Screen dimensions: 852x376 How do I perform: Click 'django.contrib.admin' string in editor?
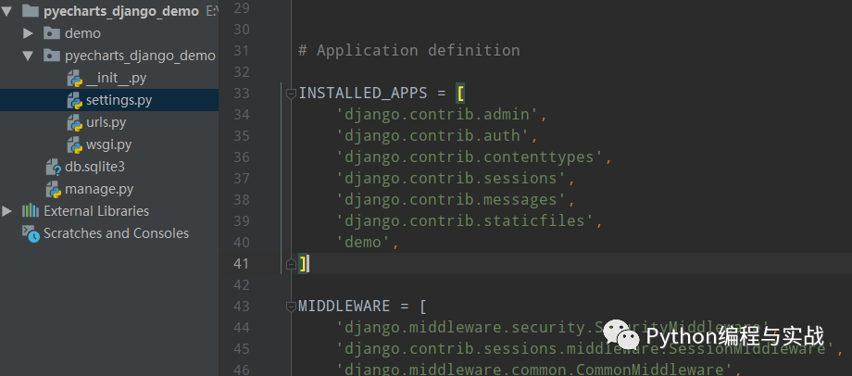coord(437,115)
